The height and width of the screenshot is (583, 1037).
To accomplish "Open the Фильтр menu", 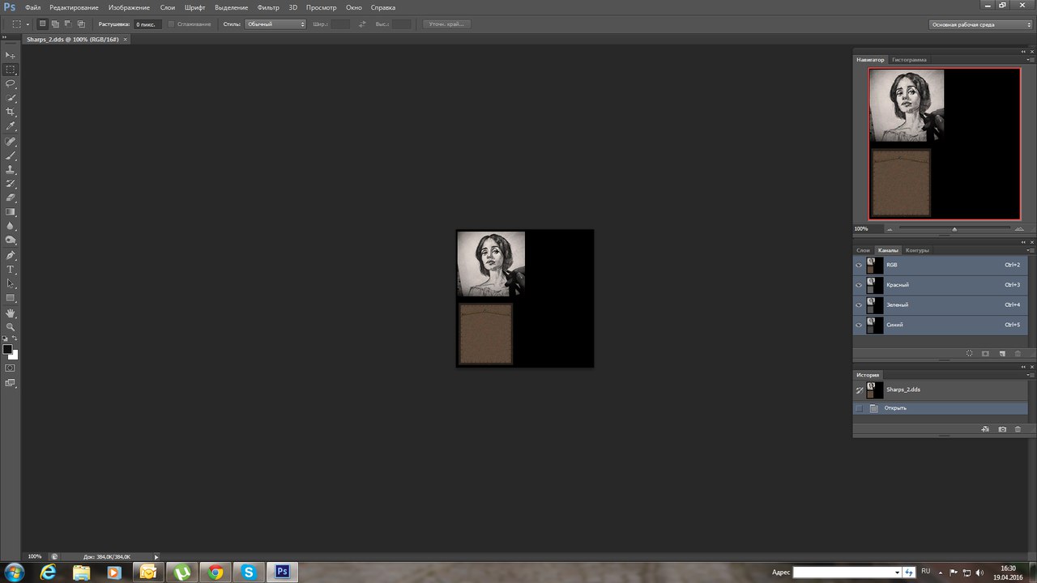I will pos(268,7).
